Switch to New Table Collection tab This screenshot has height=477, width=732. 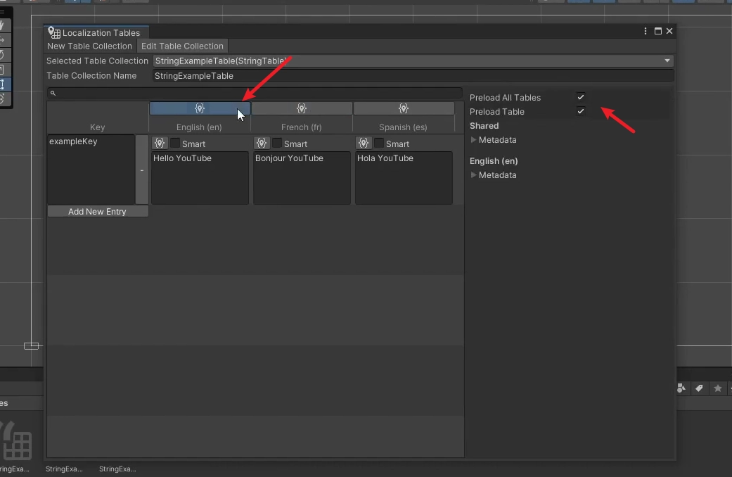coord(89,46)
